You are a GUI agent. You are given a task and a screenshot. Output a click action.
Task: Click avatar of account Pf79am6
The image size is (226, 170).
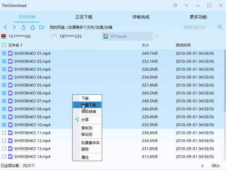[x=106, y=36]
